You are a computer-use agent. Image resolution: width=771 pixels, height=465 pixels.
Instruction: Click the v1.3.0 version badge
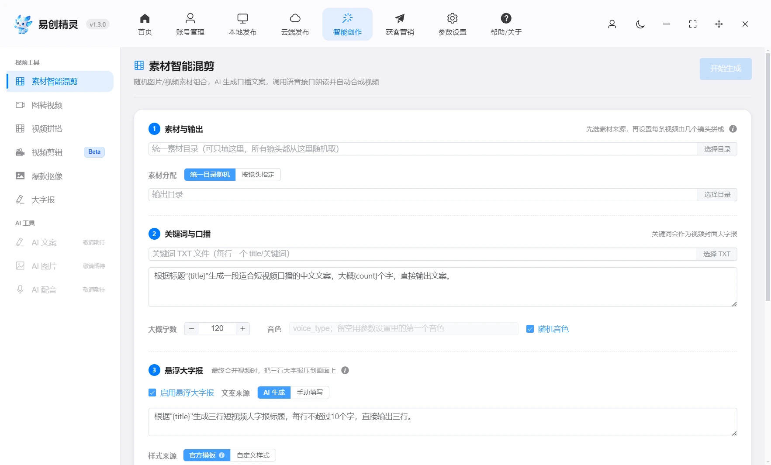(x=98, y=24)
